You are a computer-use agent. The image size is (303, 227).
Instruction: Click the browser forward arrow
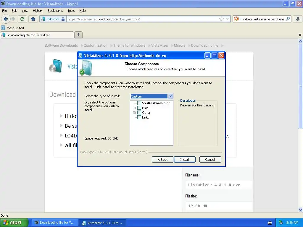pyautogui.click(x=13, y=19)
